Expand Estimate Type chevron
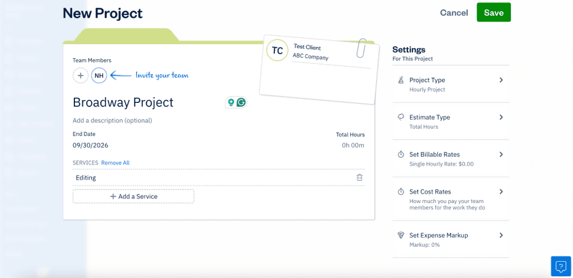The height and width of the screenshot is (278, 573). (x=501, y=117)
